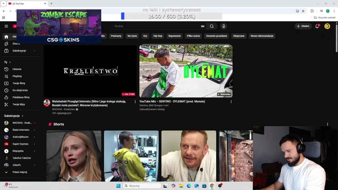Viewport: 338px width, 190px height.
Task: Open the account avatar menu
Action: pos(327,26)
